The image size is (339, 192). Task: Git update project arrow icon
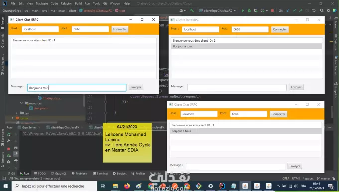288,11
